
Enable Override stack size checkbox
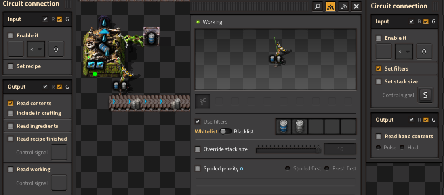pyautogui.click(x=198, y=149)
